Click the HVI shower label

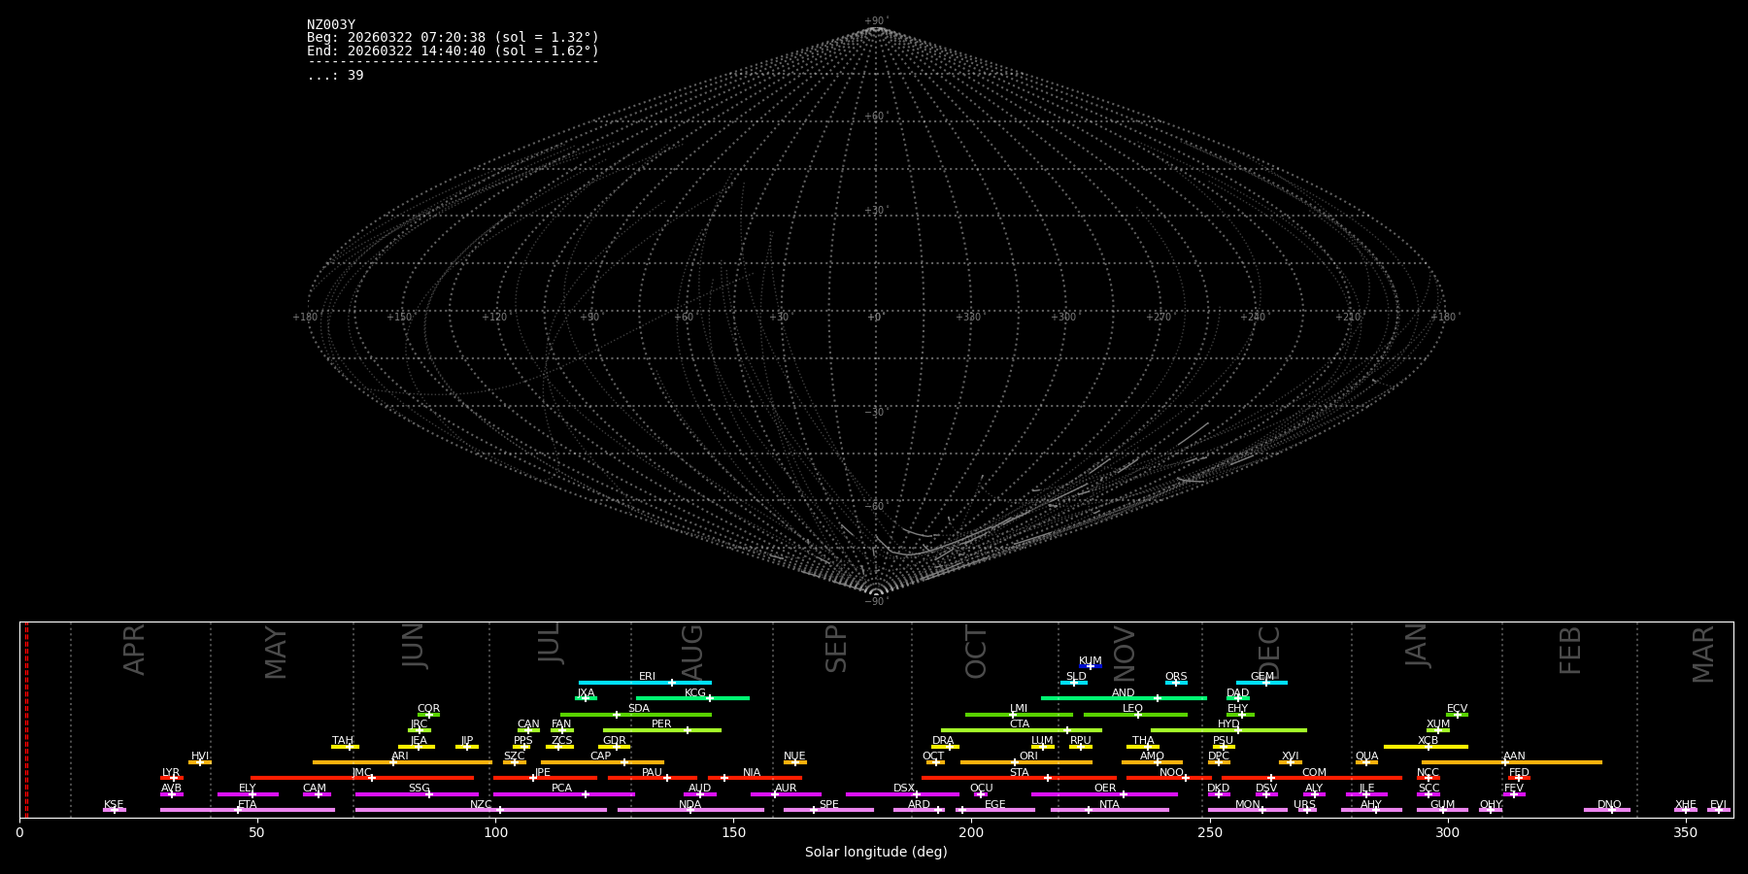click(200, 756)
